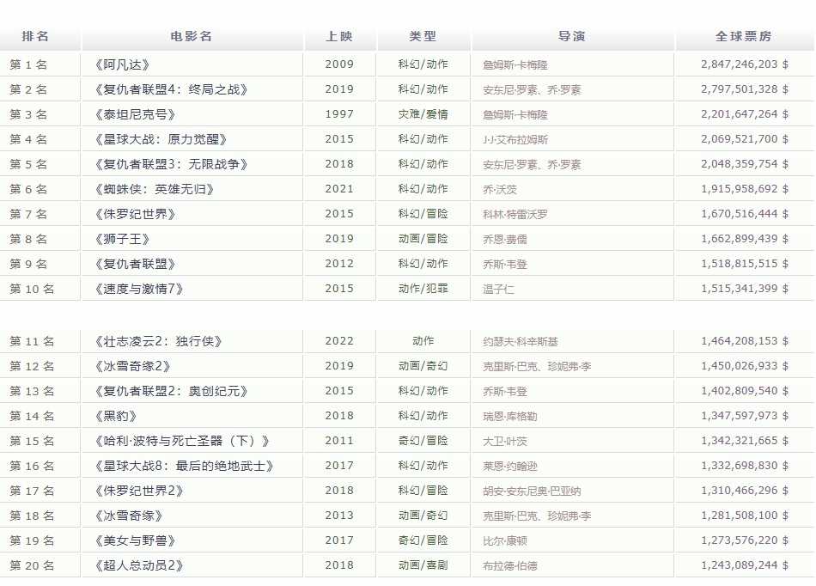Select 《速度与激情7》 title

(139, 289)
